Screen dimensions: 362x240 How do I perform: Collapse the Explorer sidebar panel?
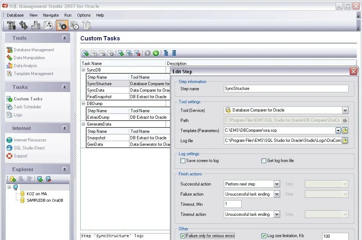coord(64,170)
